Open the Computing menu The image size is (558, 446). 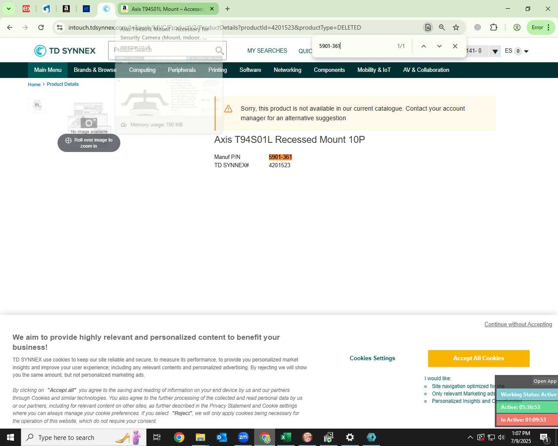tap(142, 70)
